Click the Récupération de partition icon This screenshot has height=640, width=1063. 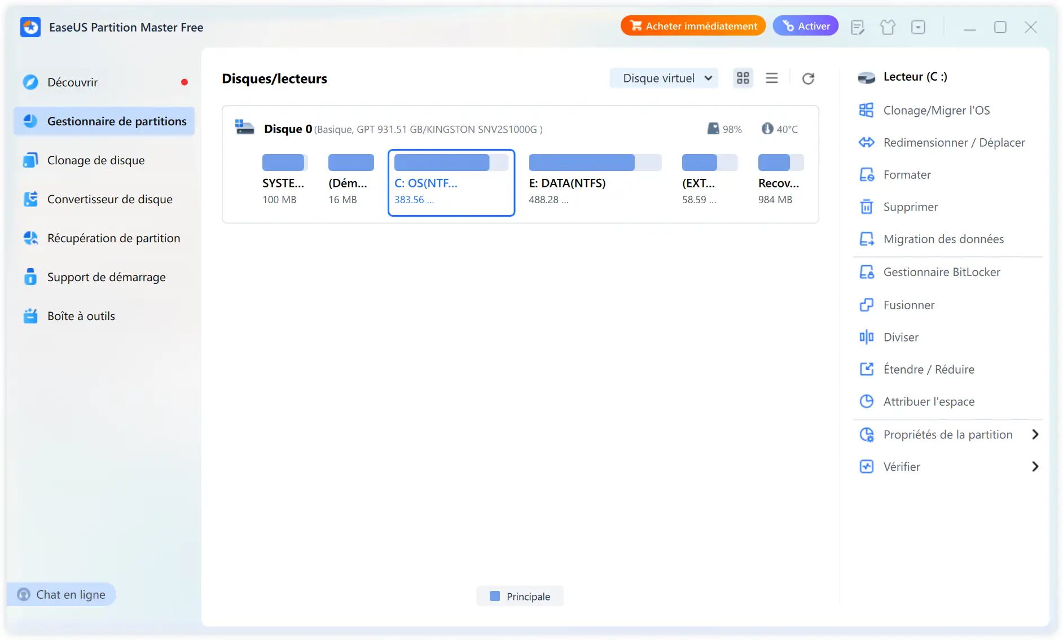pos(30,238)
